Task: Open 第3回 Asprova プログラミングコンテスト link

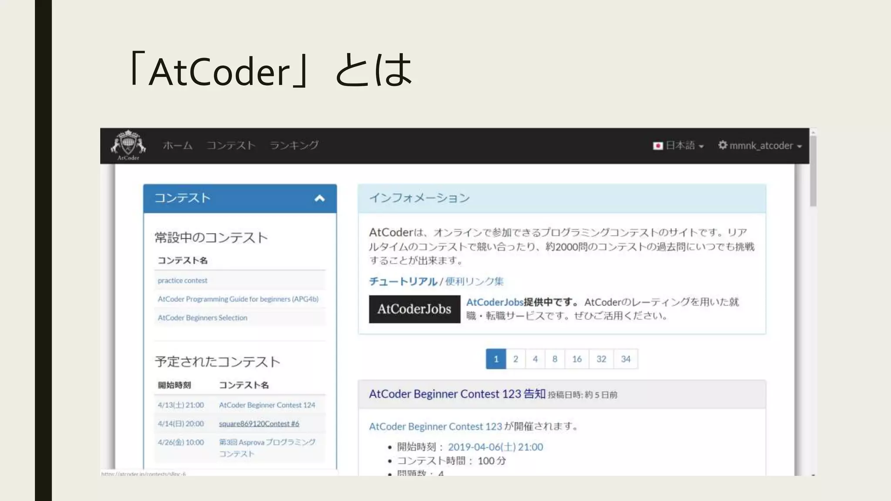Action: click(x=267, y=448)
